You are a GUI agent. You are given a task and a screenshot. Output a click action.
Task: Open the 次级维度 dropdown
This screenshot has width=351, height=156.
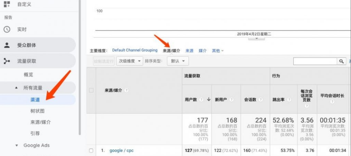130,61
